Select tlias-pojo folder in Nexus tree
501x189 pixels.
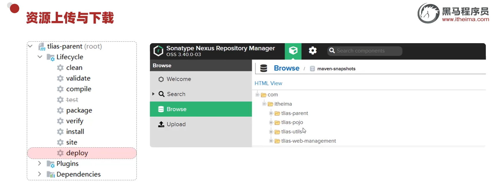[x=292, y=123]
